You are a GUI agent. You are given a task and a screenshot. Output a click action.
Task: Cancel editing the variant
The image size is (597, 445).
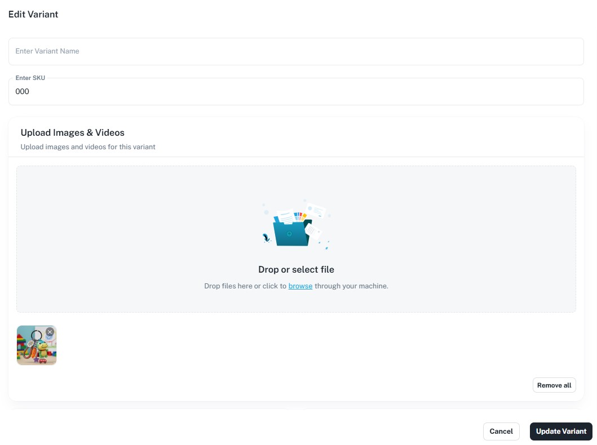[501, 431]
